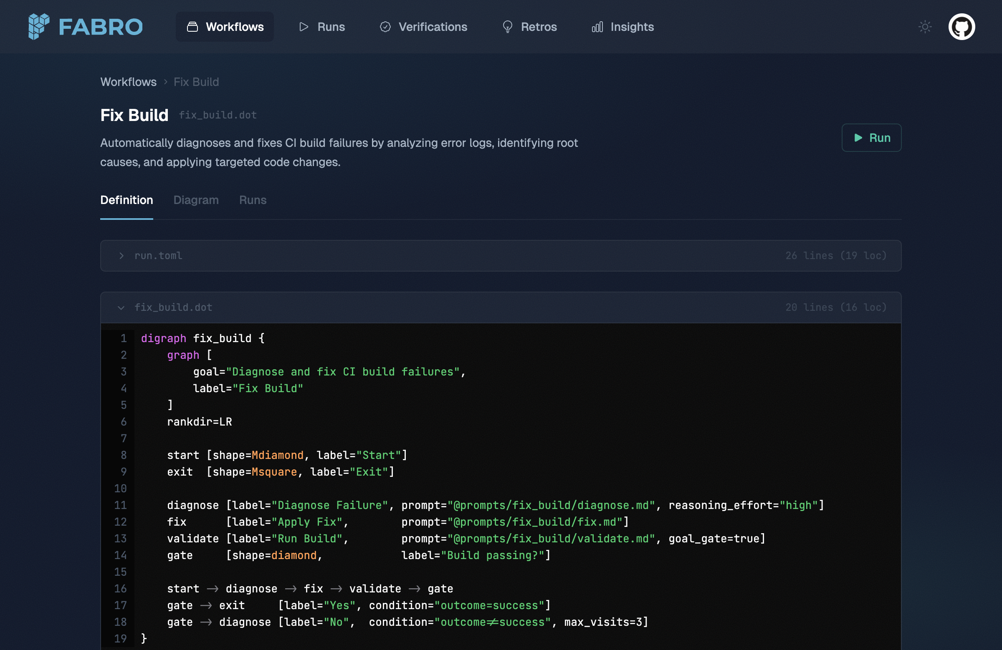Click the fix_build.dot filename beside the title
The image size is (1002, 650).
(x=218, y=115)
